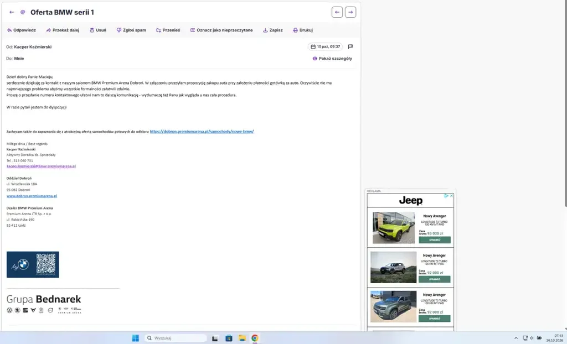Open the Windows Start menu

coord(136,338)
